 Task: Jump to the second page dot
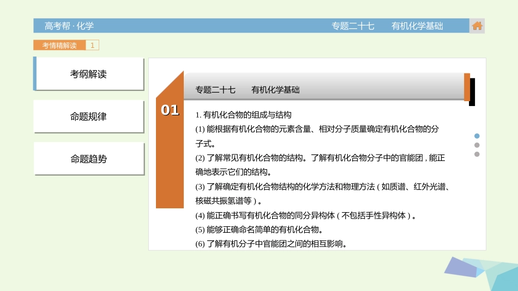477,145
